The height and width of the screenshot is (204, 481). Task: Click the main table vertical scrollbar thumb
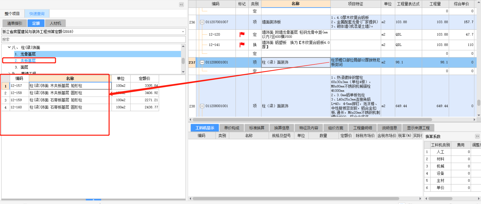(x=478, y=103)
